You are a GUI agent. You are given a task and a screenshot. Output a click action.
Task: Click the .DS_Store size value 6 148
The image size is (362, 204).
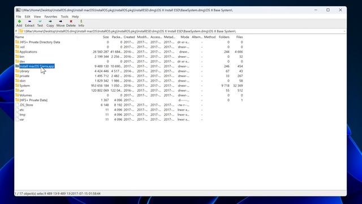coord(104,105)
